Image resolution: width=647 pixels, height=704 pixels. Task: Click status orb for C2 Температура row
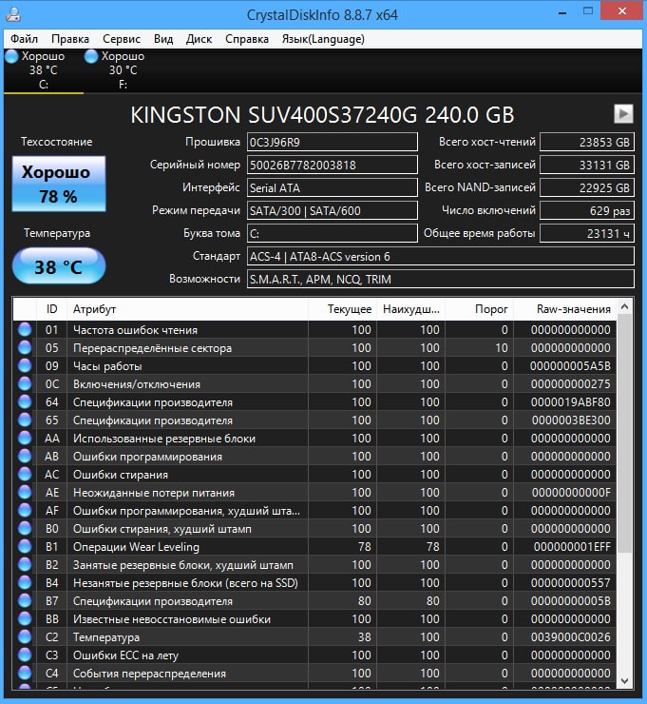coord(25,636)
